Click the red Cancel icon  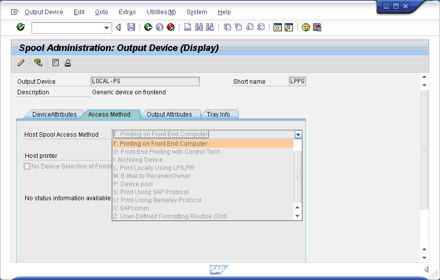pyautogui.click(x=171, y=27)
